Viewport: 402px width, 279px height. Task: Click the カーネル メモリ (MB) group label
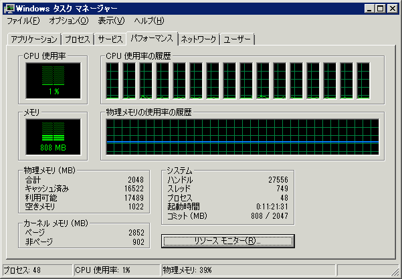tap(56, 223)
